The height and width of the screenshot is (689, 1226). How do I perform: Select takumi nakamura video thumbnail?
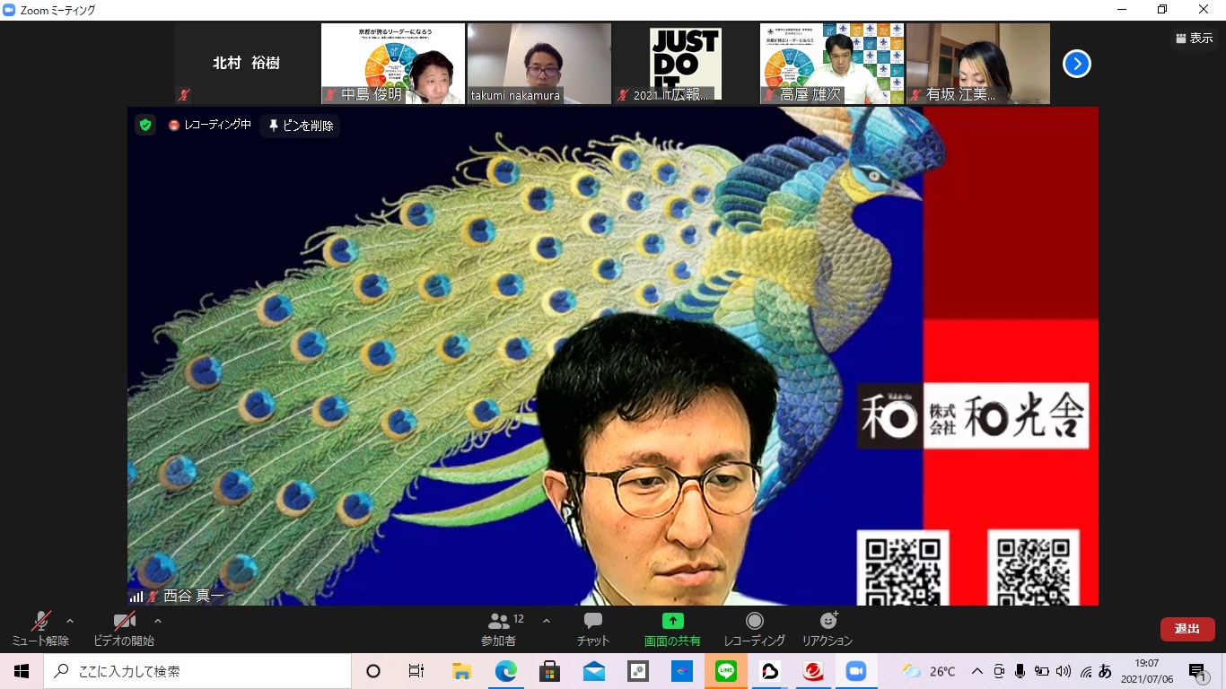click(539, 64)
